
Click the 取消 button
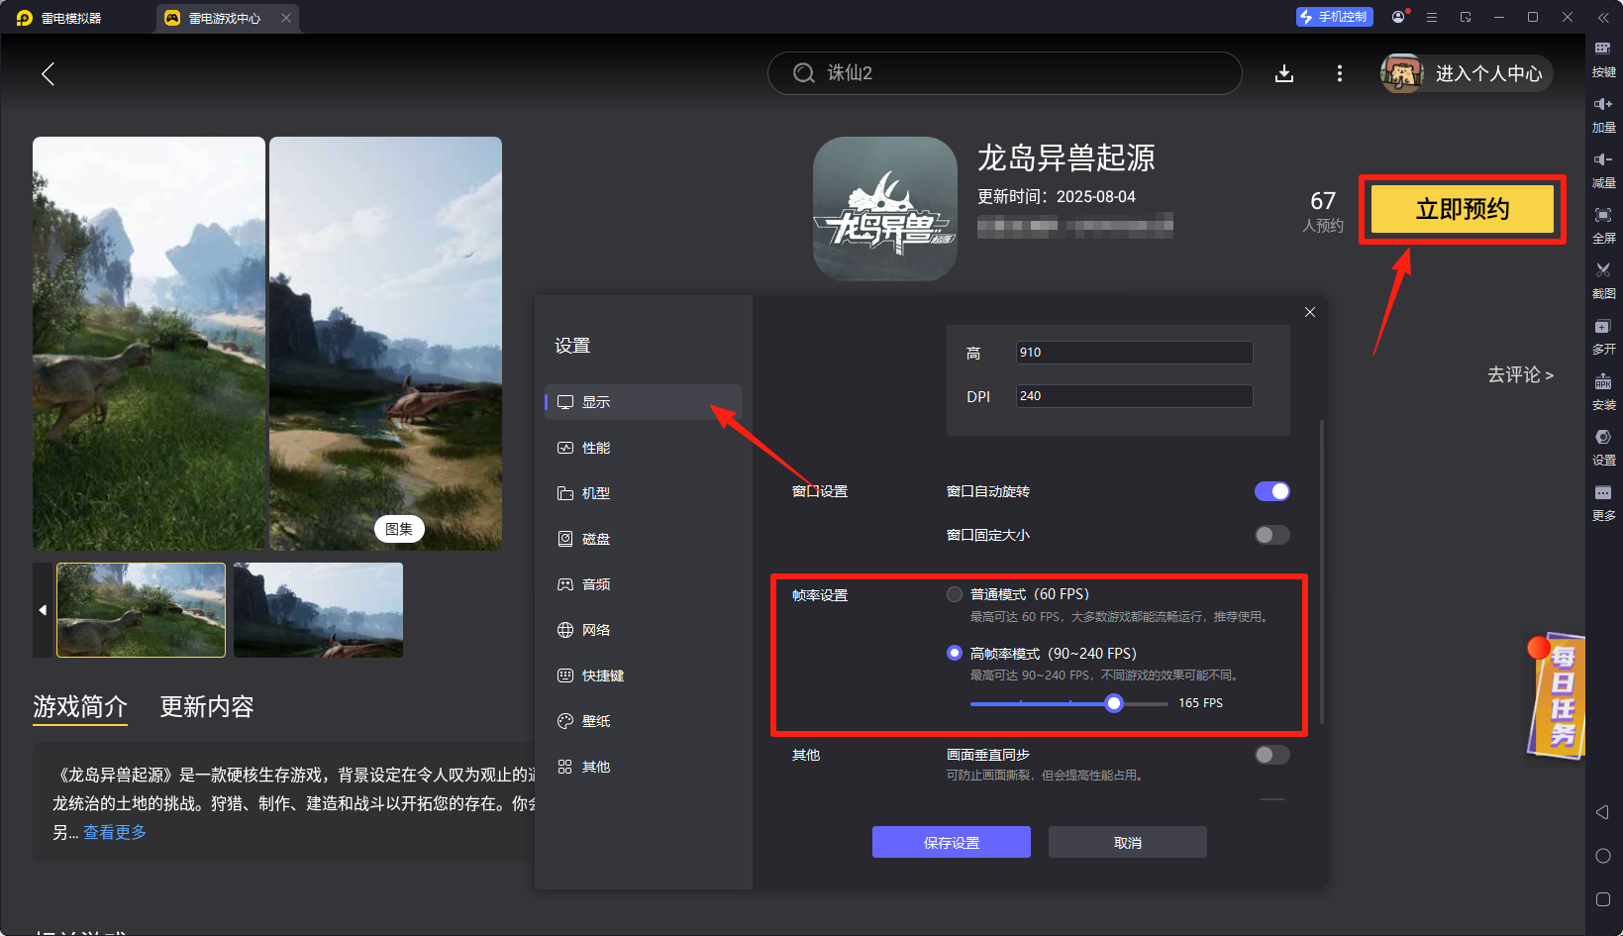click(1128, 842)
